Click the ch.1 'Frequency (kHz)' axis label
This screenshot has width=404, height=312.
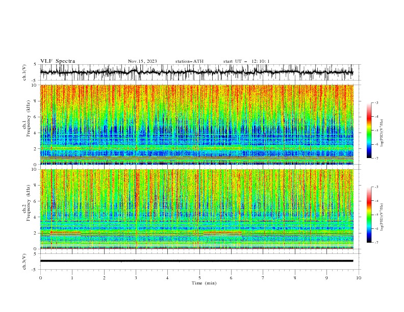(28, 118)
